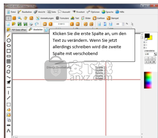This screenshot has height=138, width=158.
Task: Click the vertical scrollbar up arrow
Action: tap(142, 34)
